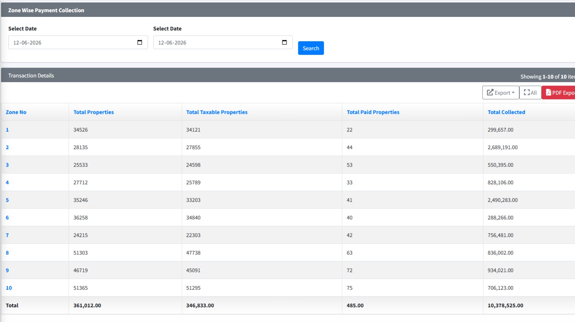Open calendar picker of first date field
Screen dimensions: 575x322
pyautogui.click(x=140, y=42)
